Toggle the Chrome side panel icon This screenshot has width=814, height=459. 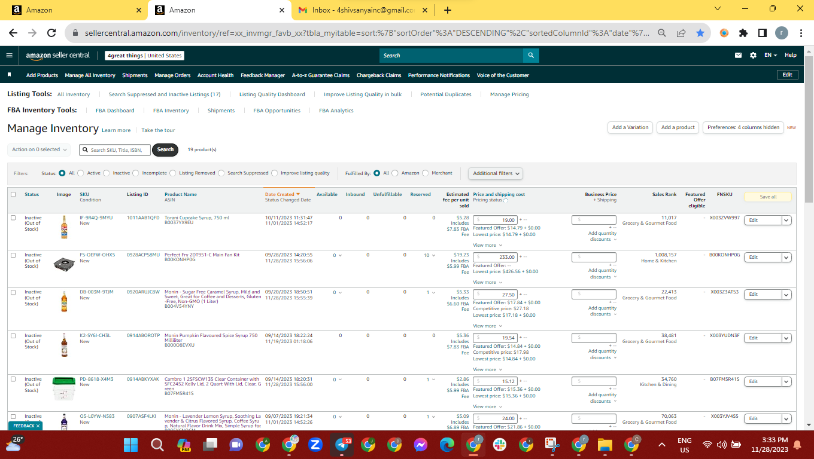(763, 33)
